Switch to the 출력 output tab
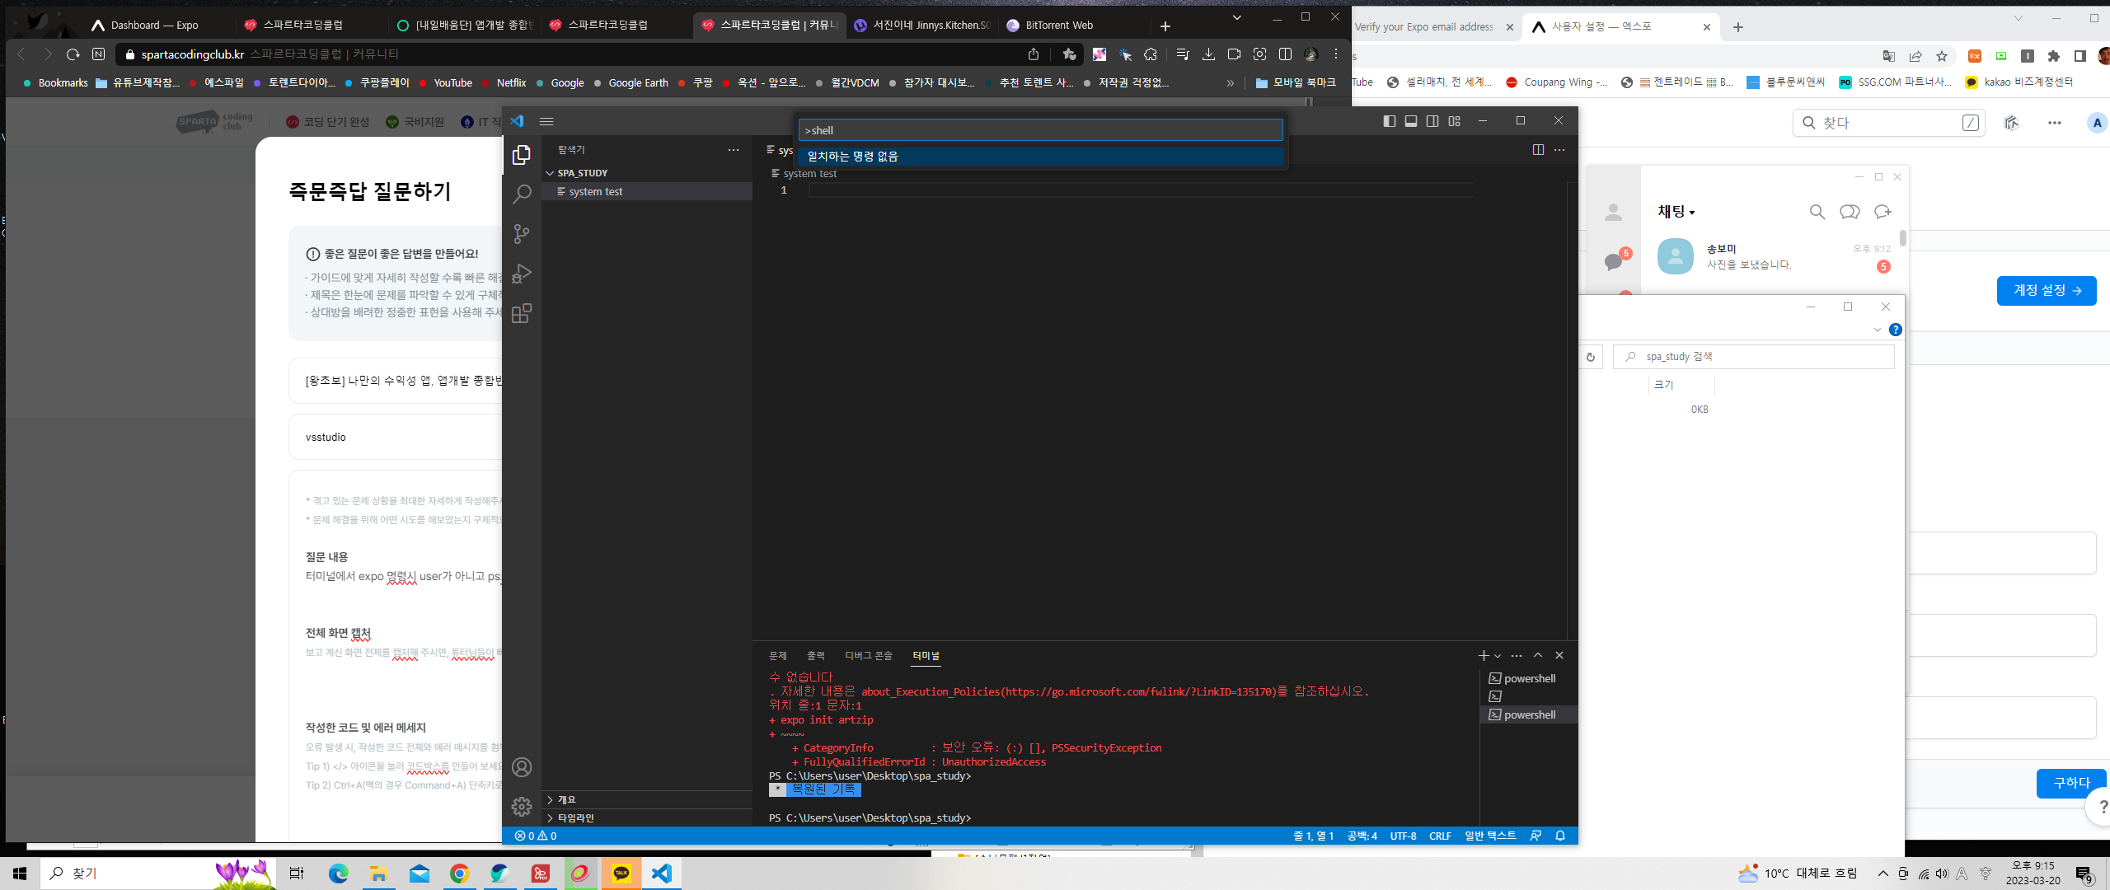 [816, 656]
